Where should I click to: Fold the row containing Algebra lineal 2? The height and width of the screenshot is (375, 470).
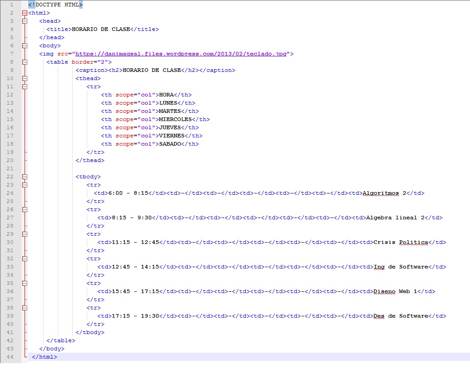point(25,209)
